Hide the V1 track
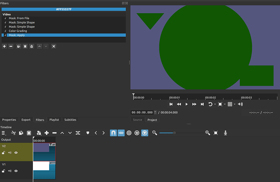The image size is (280, 182). (x=16, y=171)
